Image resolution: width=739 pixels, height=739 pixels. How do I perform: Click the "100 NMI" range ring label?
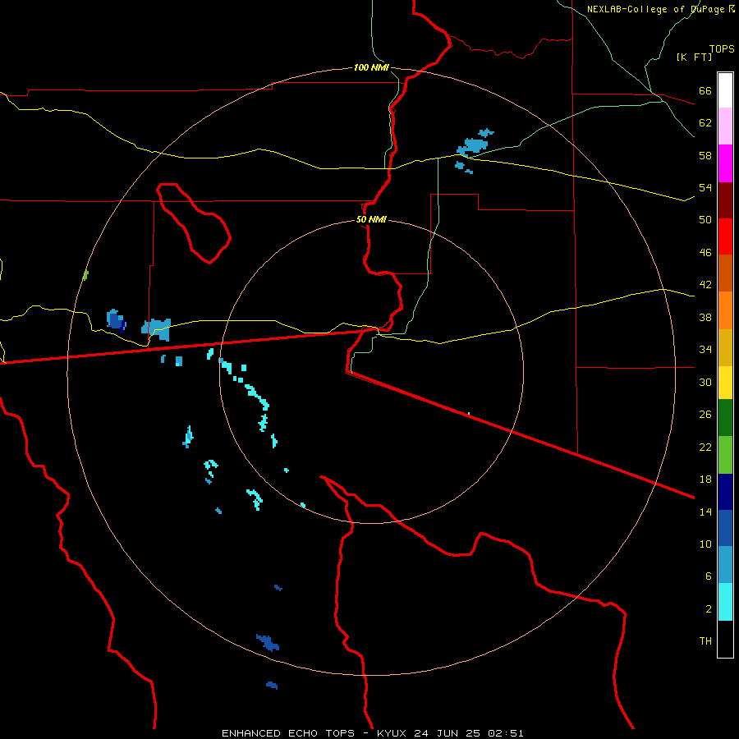(x=371, y=67)
